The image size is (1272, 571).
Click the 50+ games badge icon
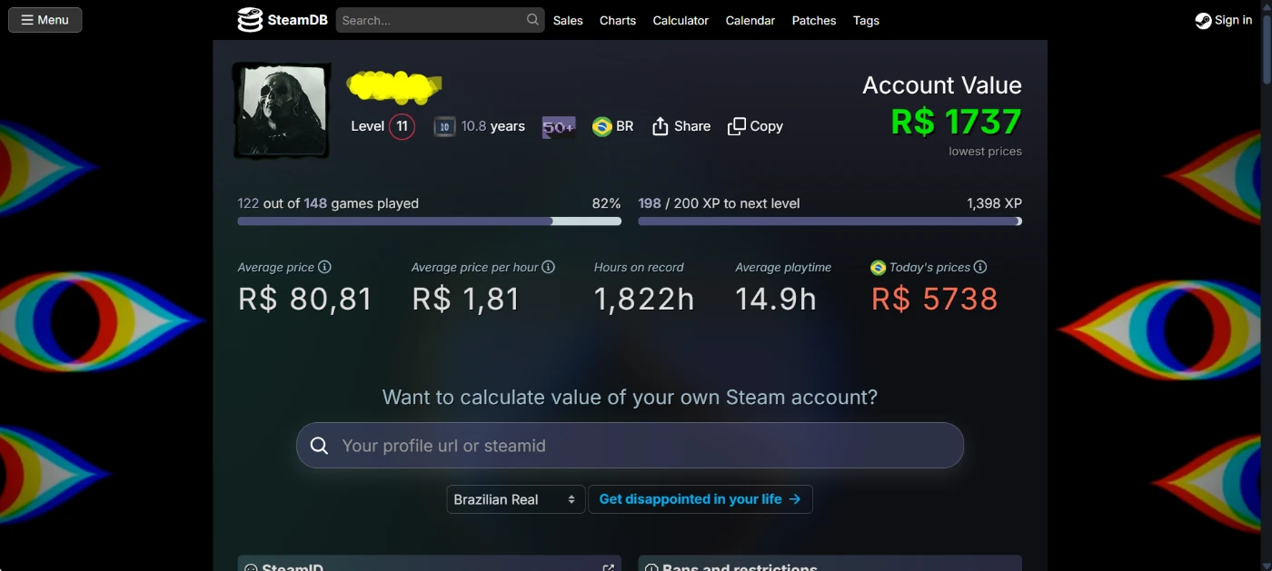point(558,127)
